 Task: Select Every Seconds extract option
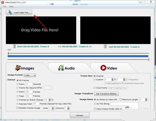pos(17,84)
